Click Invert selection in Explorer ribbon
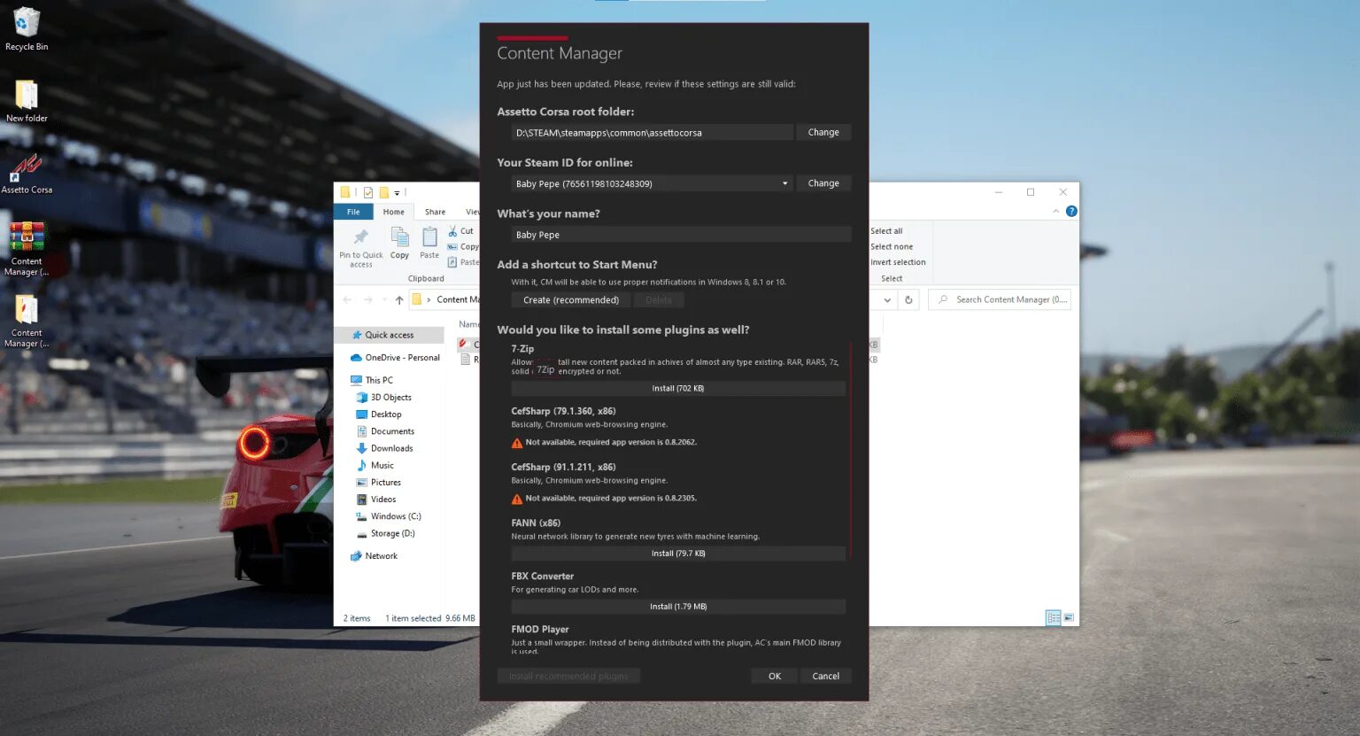1360x736 pixels. (898, 262)
